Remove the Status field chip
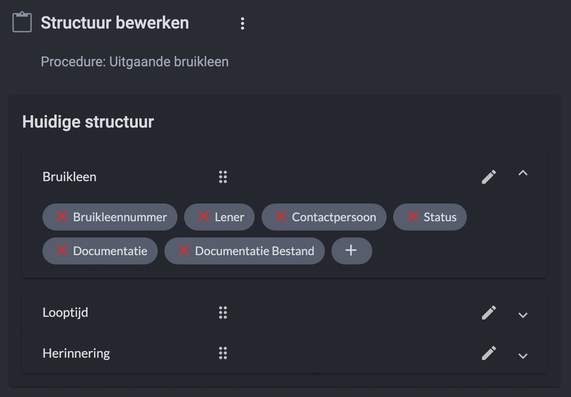This screenshot has height=397, width=571. pos(413,217)
